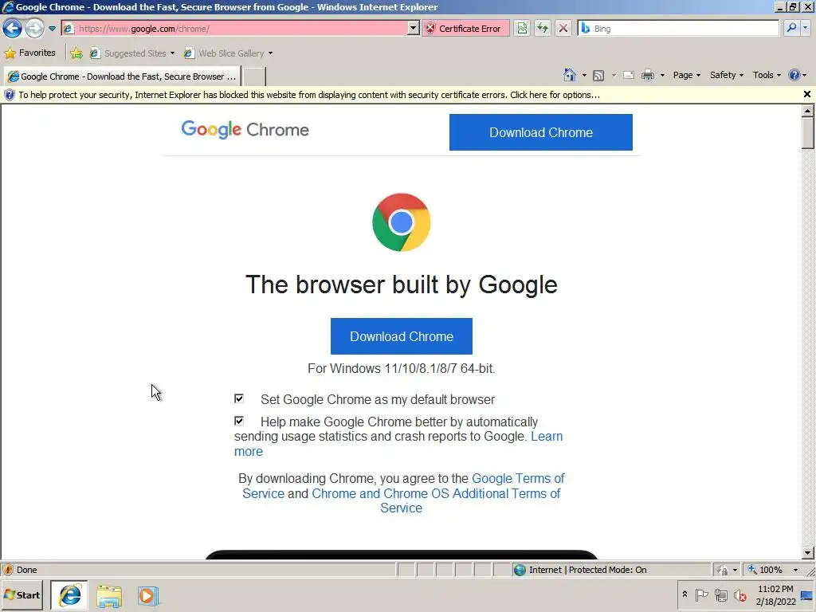Open a new tab with the blank tab button
The image size is (816, 612).
[x=254, y=76]
